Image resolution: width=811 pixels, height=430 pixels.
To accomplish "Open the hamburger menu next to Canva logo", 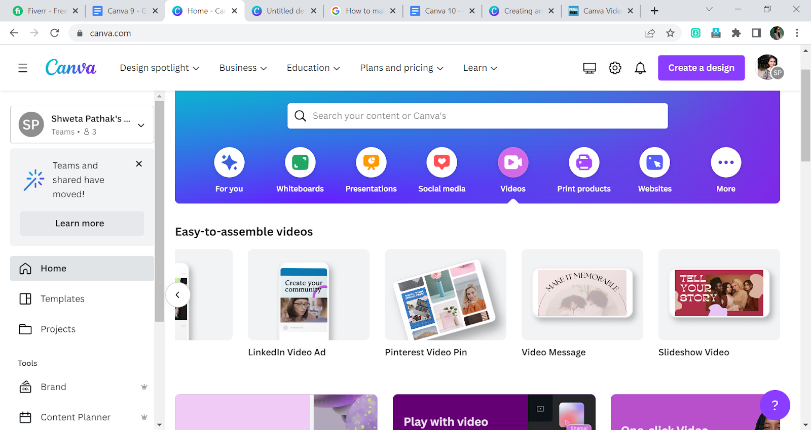I will coord(23,68).
